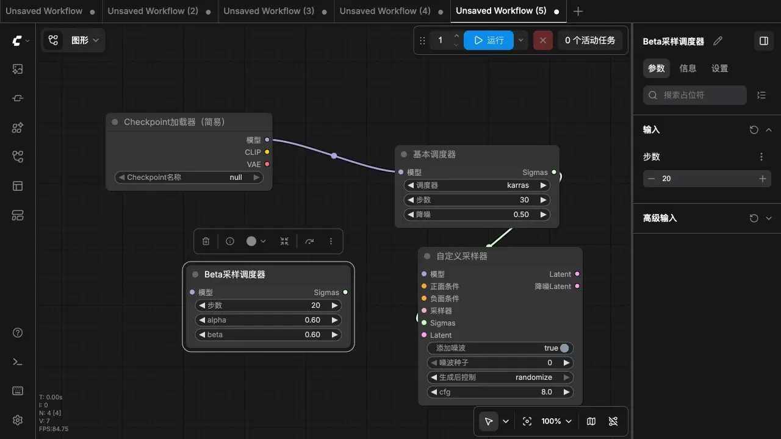
Task: Increase 降噪 value on 基本调度器
Action: (x=543, y=215)
